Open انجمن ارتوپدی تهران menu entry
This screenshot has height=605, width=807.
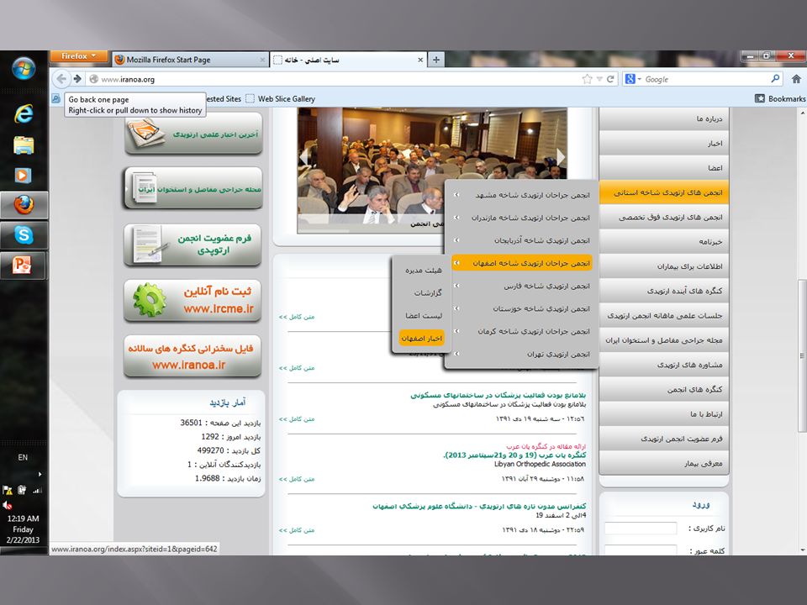[558, 354]
